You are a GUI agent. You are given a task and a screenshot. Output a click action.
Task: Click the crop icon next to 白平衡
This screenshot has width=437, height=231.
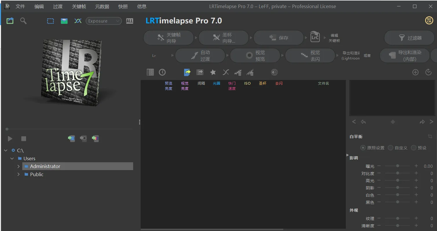point(430,136)
